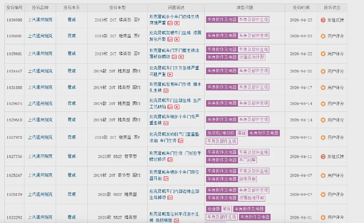Open image icon for complaint 1631888

pyautogui.click(x=166, y=90)
